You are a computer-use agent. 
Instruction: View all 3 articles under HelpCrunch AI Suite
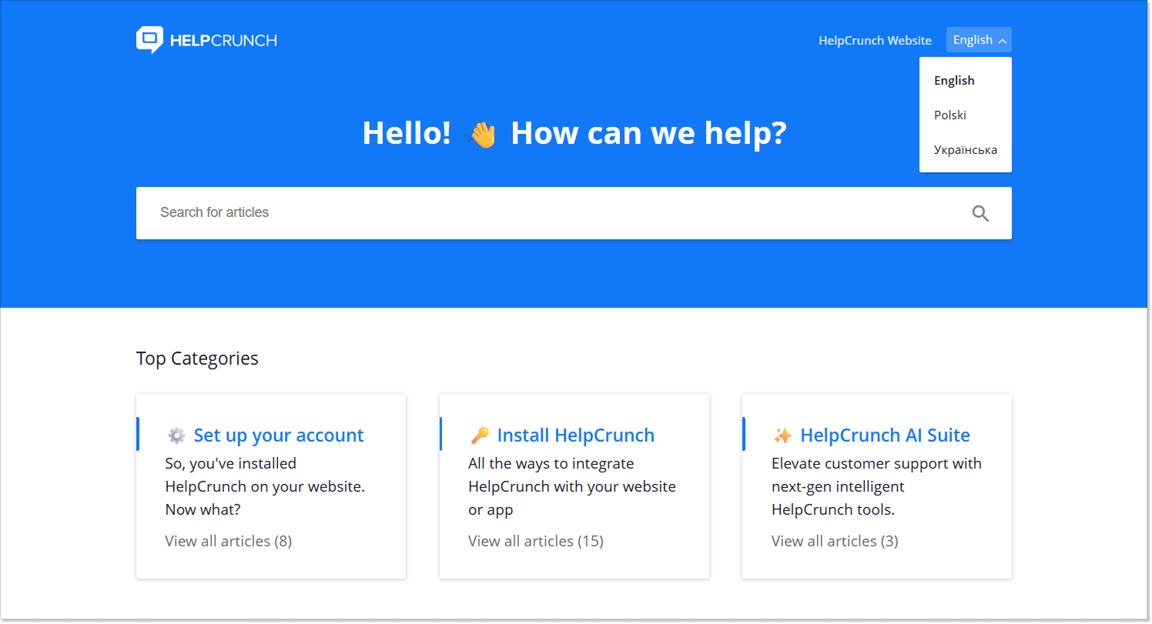[835, 541]
